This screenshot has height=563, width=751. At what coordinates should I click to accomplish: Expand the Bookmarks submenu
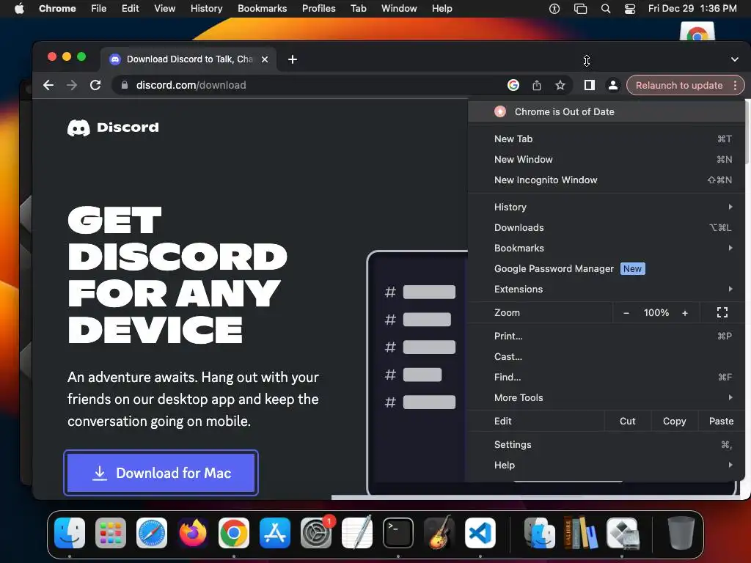pos(606,248)
